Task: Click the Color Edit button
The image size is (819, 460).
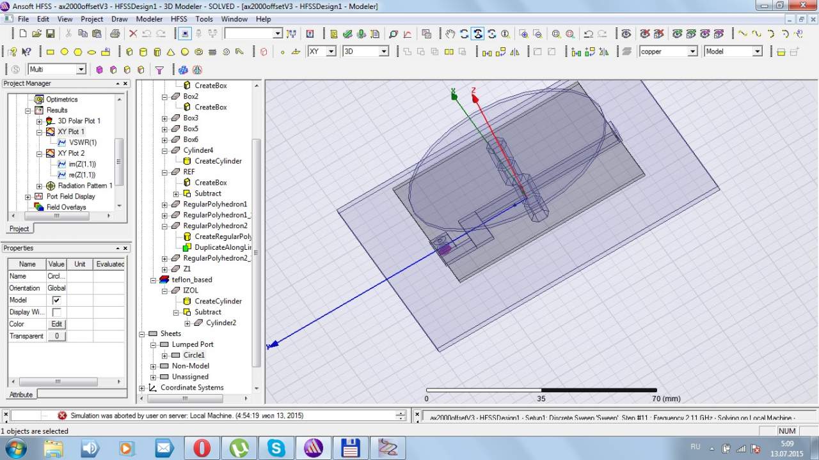Action: click(56, 325)
